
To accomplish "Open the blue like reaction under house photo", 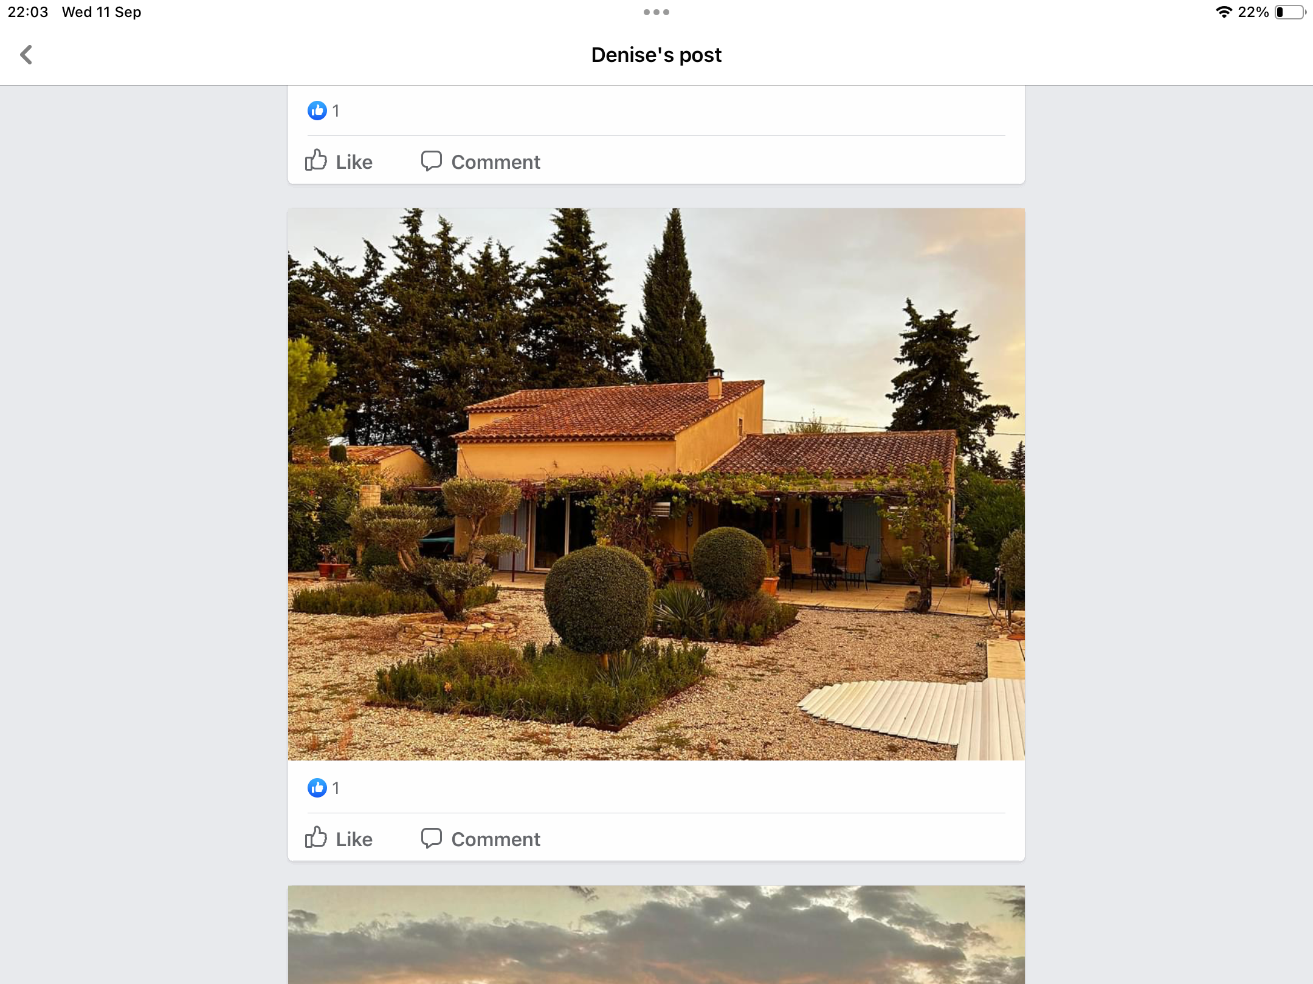I will pos(317,788).
